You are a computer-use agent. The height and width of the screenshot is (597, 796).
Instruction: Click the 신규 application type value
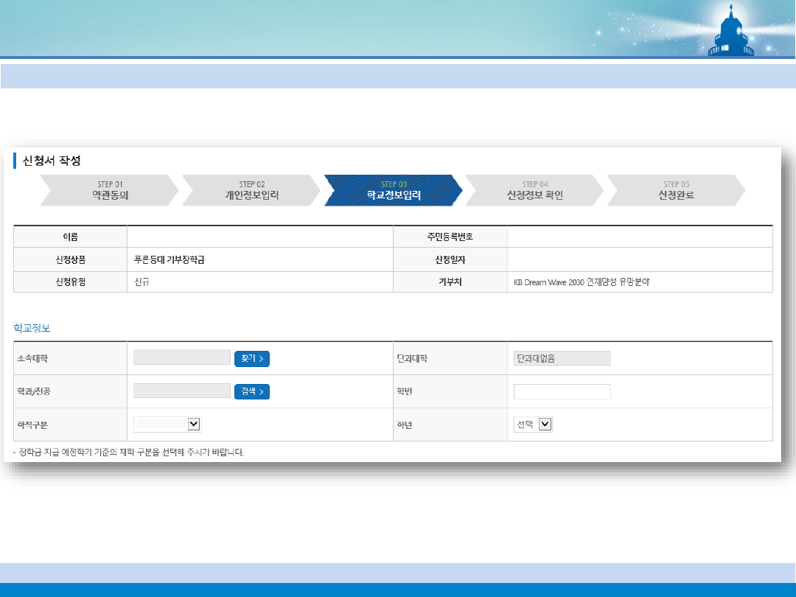pos(142,282)
